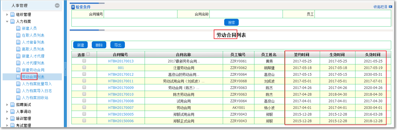Image resolution: width=397 pixels, height=130 pixels.
Task: Click the 搜索 button
Action: pyautogui.click(x=231, y=23)
